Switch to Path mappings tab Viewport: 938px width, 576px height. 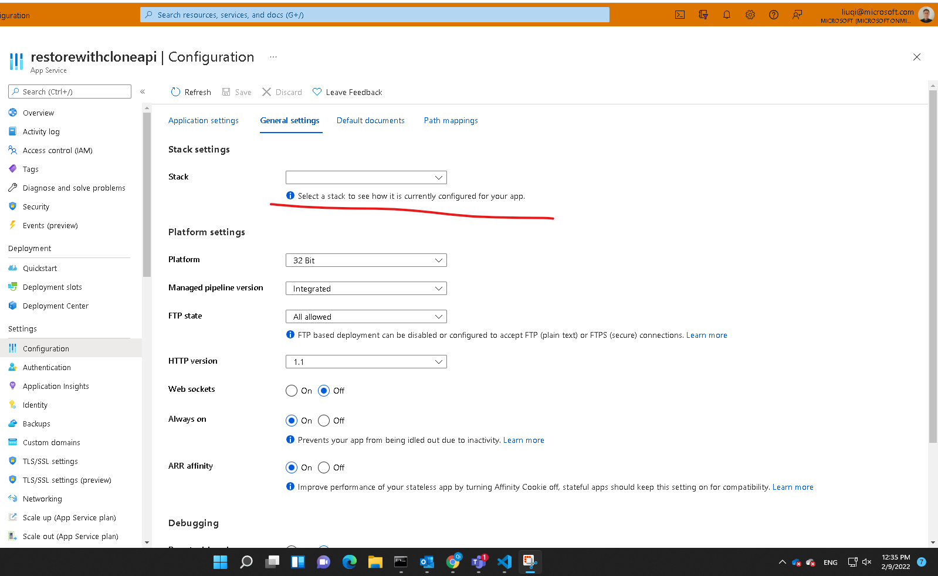(x=451, y=120)
